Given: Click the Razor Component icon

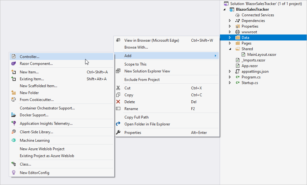Looking at the screenshot, I should 14,64.
